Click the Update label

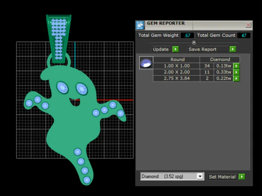click(160, 50)
